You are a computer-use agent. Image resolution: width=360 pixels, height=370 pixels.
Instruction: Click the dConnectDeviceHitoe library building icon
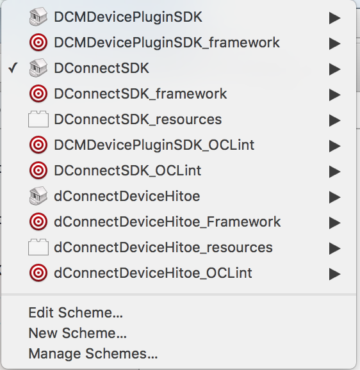click(x=38, y=196)
